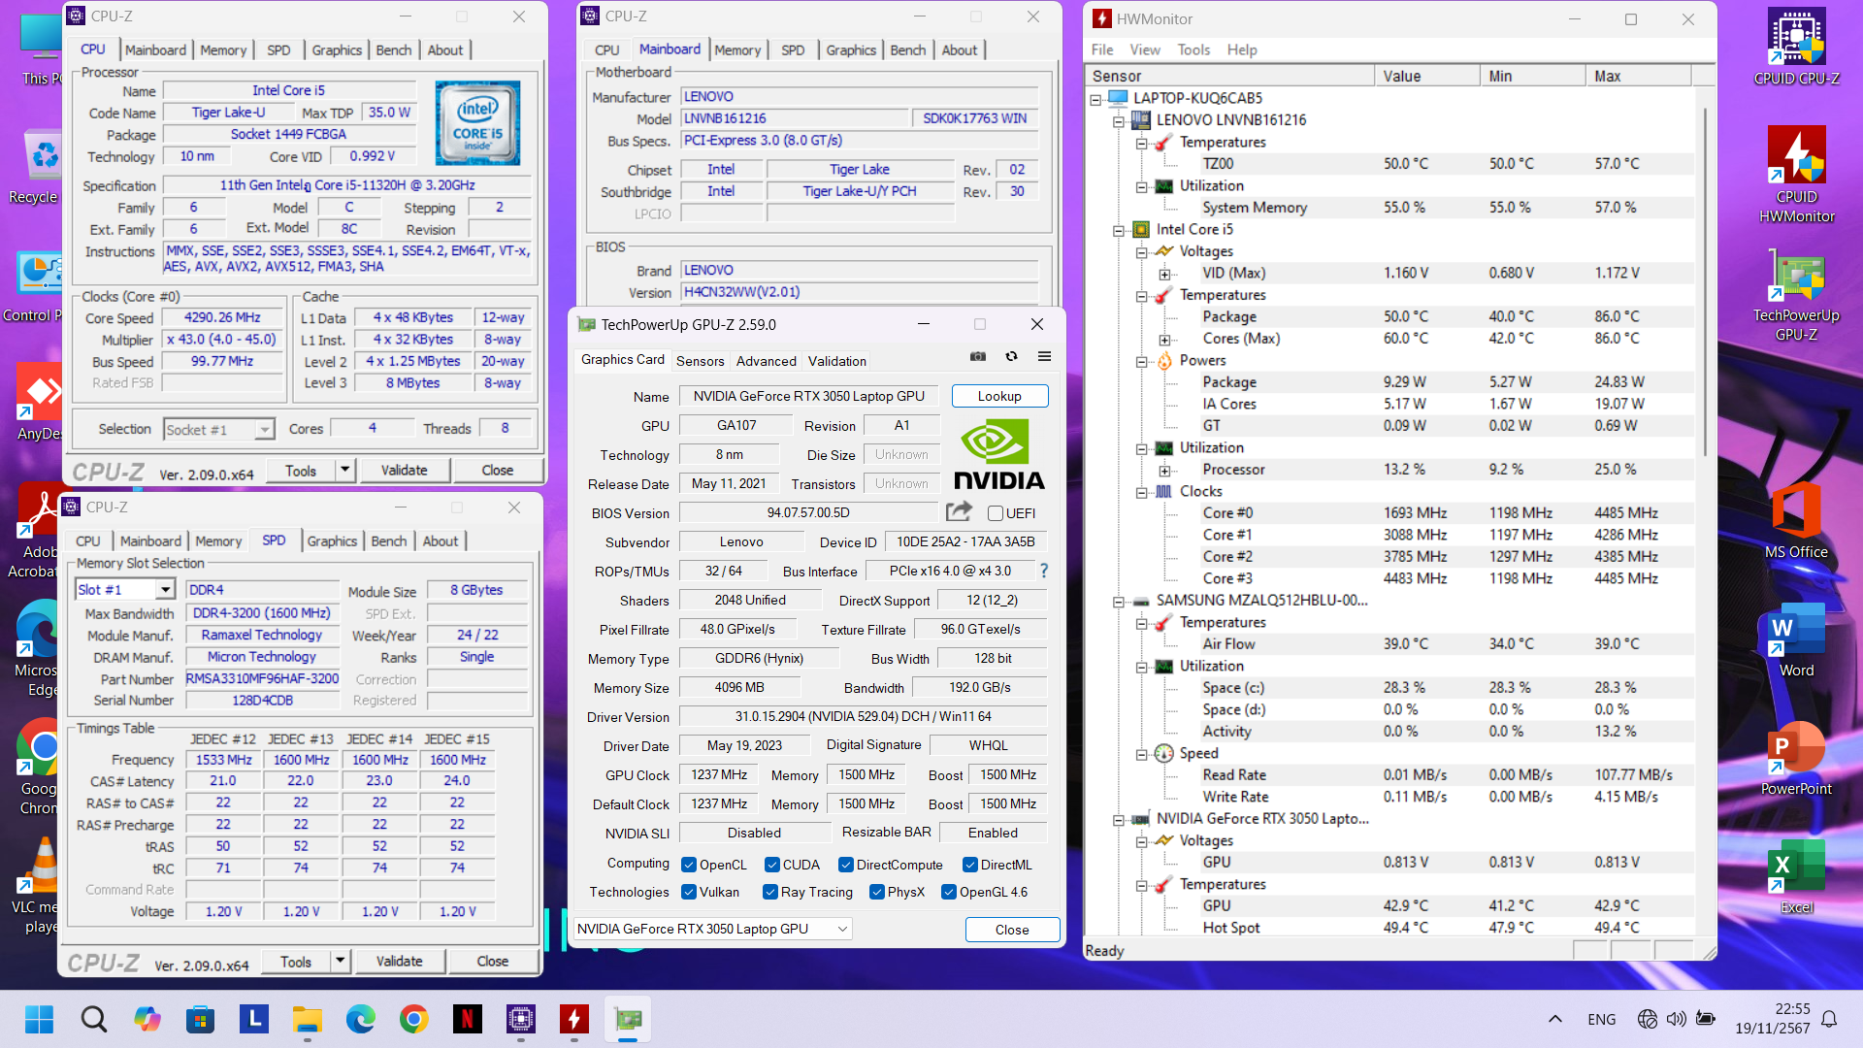Click the Sensor column header in HWMonitor
Image resolution: width=1863 pixels, height=1048 pixels.
point(1230,76)
